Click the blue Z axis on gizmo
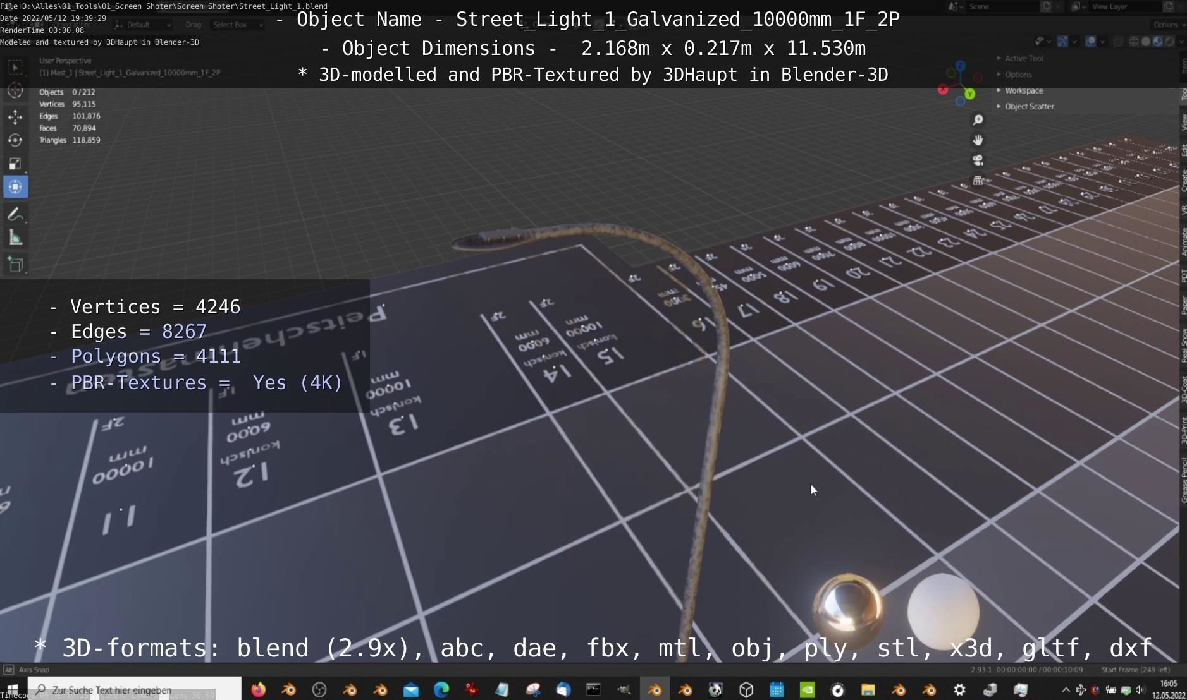Viewport: 1187px width, 700px height. [x=961, y=65]
